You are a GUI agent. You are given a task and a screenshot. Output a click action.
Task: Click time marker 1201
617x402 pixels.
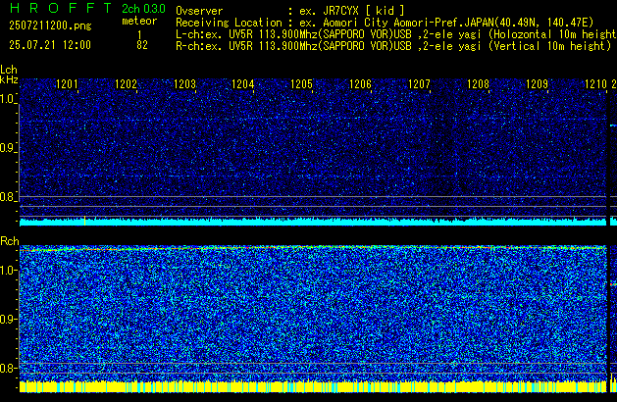67,84
